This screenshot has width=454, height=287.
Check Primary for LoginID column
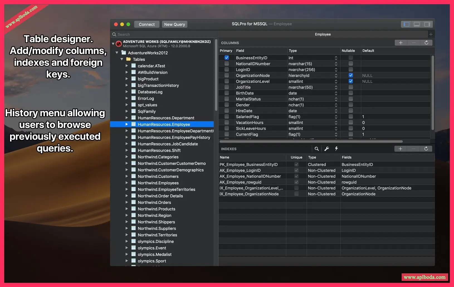(227, 69)
